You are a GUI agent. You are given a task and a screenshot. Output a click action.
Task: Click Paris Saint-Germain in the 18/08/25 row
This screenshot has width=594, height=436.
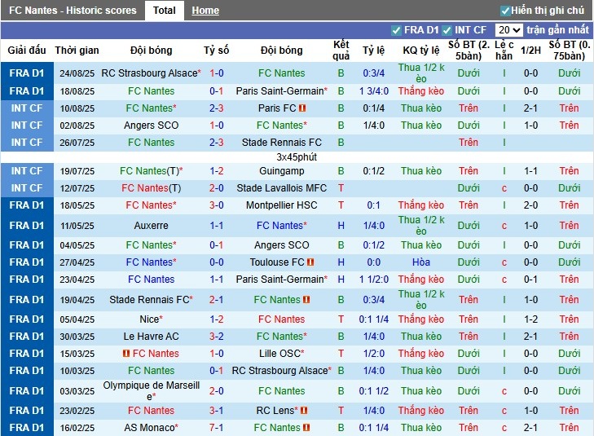coord(280,90)
